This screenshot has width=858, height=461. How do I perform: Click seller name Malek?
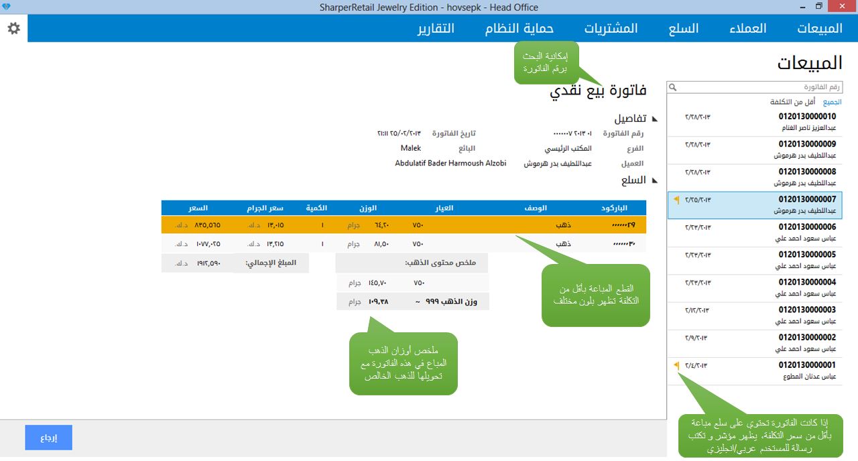coord(411,148)
